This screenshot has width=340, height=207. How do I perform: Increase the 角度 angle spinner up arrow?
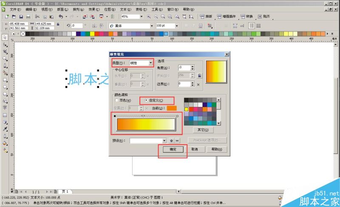pyautogui.click(x=193, y=66)
